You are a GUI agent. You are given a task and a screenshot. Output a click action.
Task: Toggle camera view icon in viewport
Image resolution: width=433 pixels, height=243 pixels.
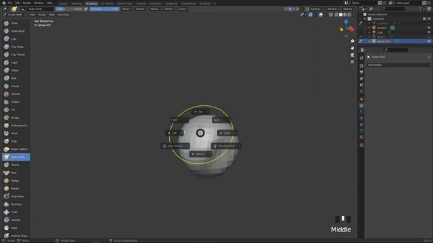[x=352, y=55]
